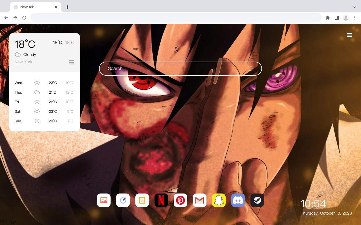Open the Discord shortcut
The image size is (361, 225).
[238, 200]
